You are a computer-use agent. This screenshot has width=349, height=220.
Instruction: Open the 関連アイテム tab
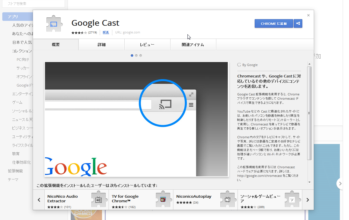[193, 45]
